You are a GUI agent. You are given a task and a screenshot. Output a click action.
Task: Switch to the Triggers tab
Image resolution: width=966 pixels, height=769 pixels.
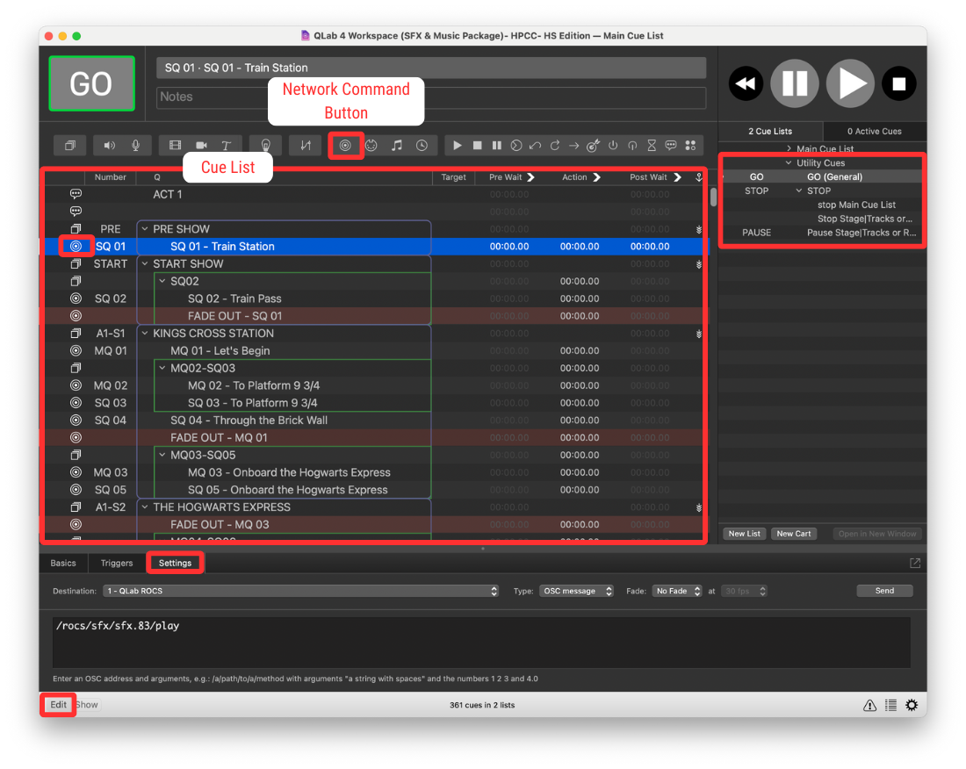tap(116, 563)
